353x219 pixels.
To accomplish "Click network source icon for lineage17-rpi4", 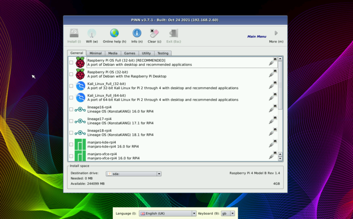I will 273,121.
